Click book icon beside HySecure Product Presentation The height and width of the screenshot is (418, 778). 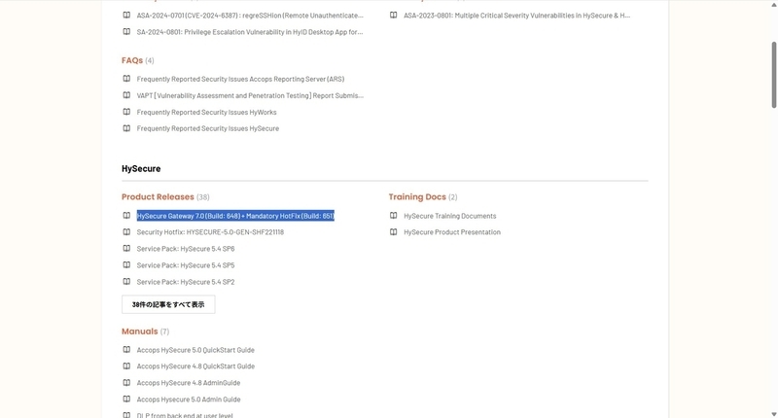click(394, 232)
